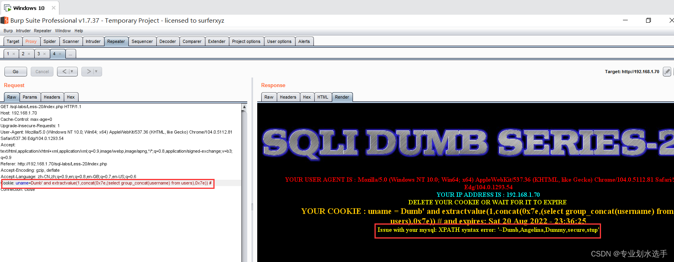Viewport: 674px width, 262px height.
Task: Click the GET /sql-labs/Less-20/index.php request line
Action: 41,107
